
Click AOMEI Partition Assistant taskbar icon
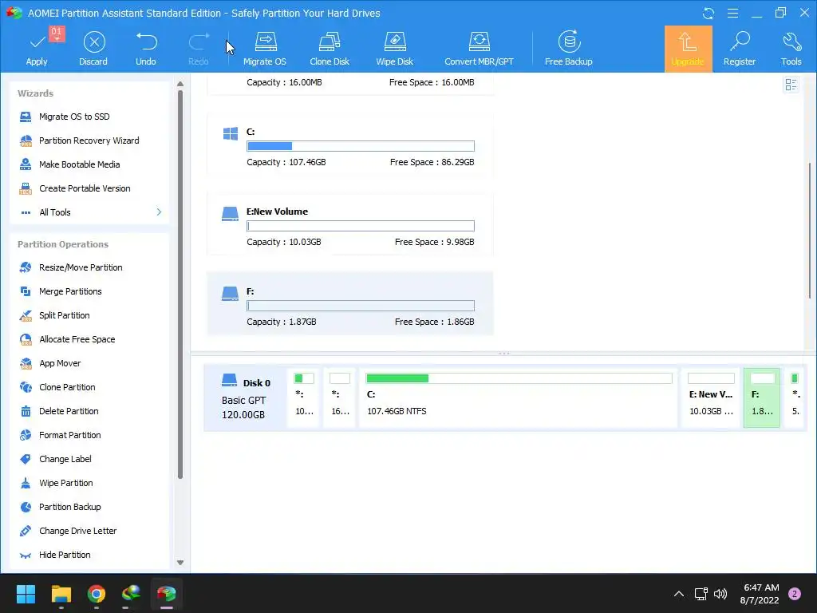(167, 594)
